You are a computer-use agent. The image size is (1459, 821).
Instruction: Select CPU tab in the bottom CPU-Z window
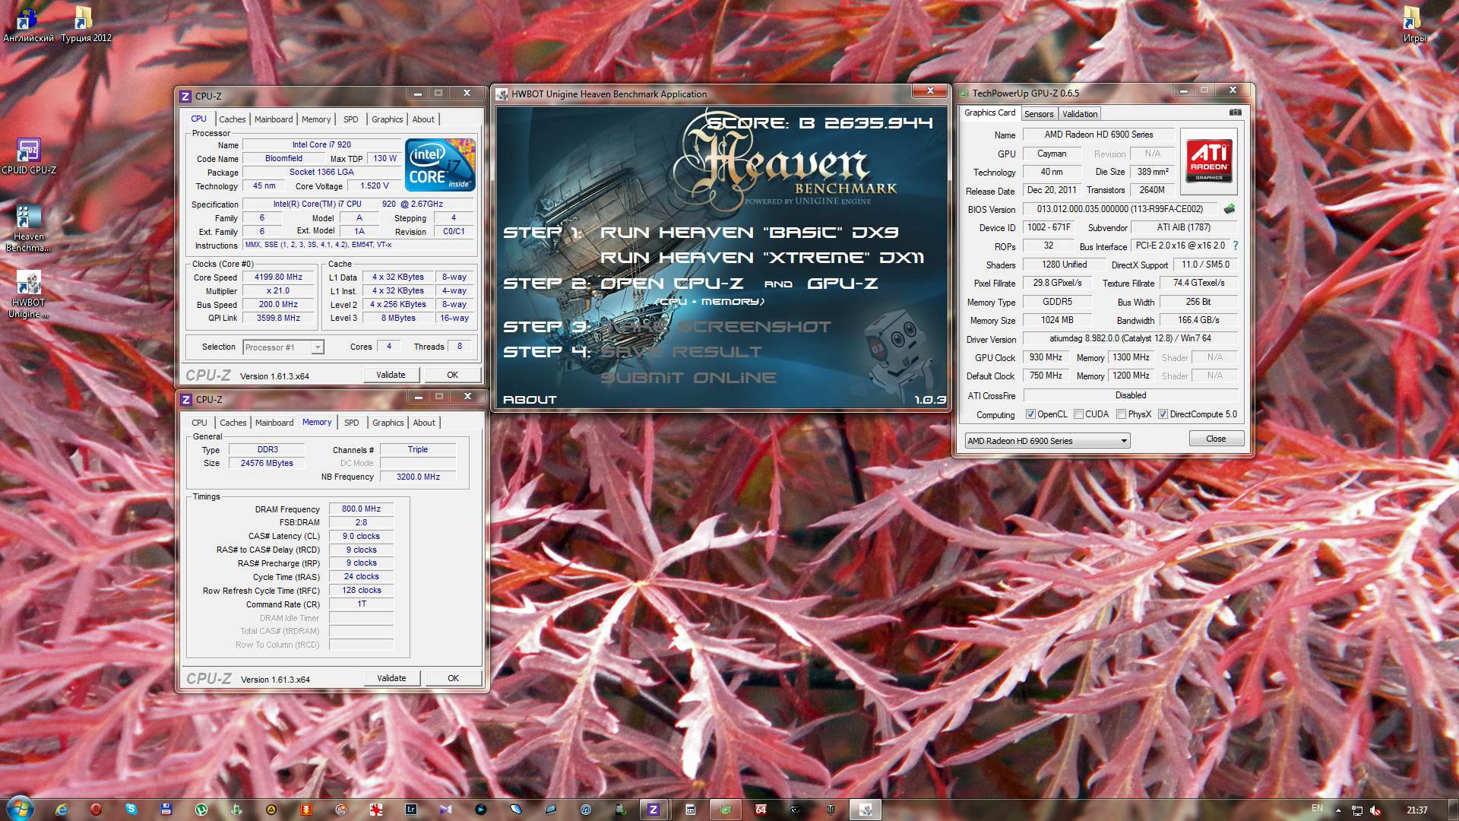pos(199,423)
